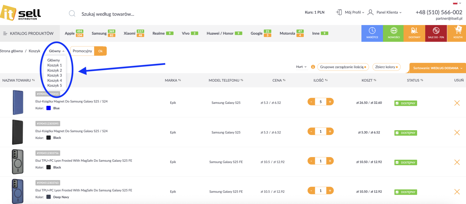
Task: Select Koszyk 3 from the basket list
Action: 54,75
